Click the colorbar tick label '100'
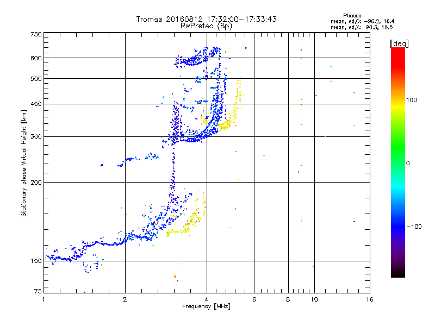The image size is (435, 326). coord(412,100)
